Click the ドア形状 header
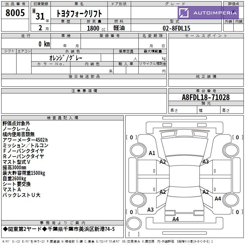The width and height of the screenshot is (245, 245). (119, 4)
